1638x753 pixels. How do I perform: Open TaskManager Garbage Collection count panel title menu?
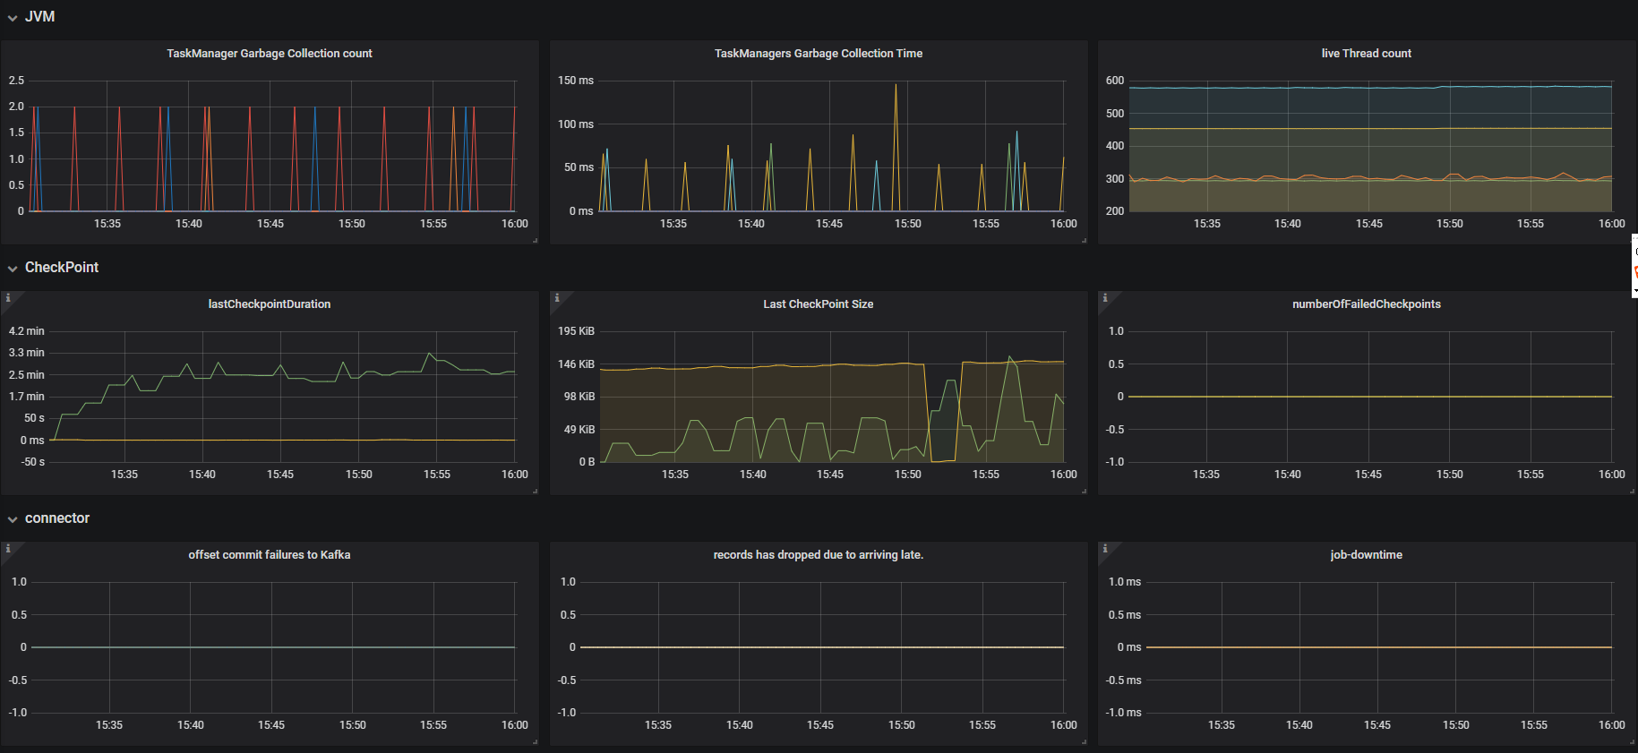[x=270, y=54]
